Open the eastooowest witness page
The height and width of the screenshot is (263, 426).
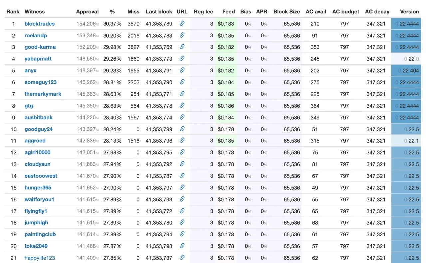tap(41, 176)
